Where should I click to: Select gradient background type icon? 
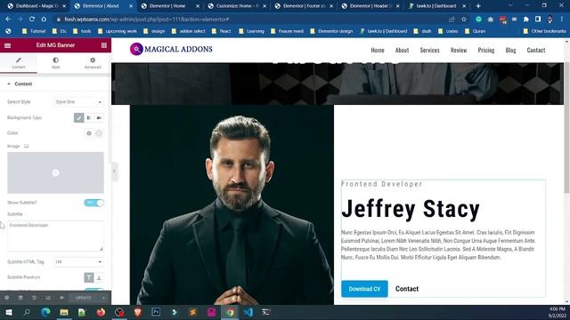tap(89, 118)
